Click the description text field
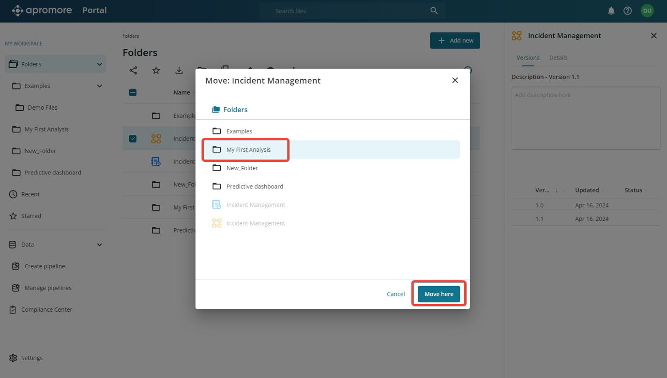 click(586, 118)
